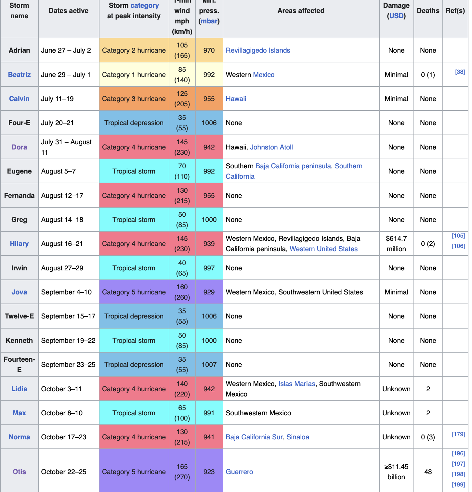The image size is (472, 492).
Task: Open the Otis storm article
Action: 19,472
